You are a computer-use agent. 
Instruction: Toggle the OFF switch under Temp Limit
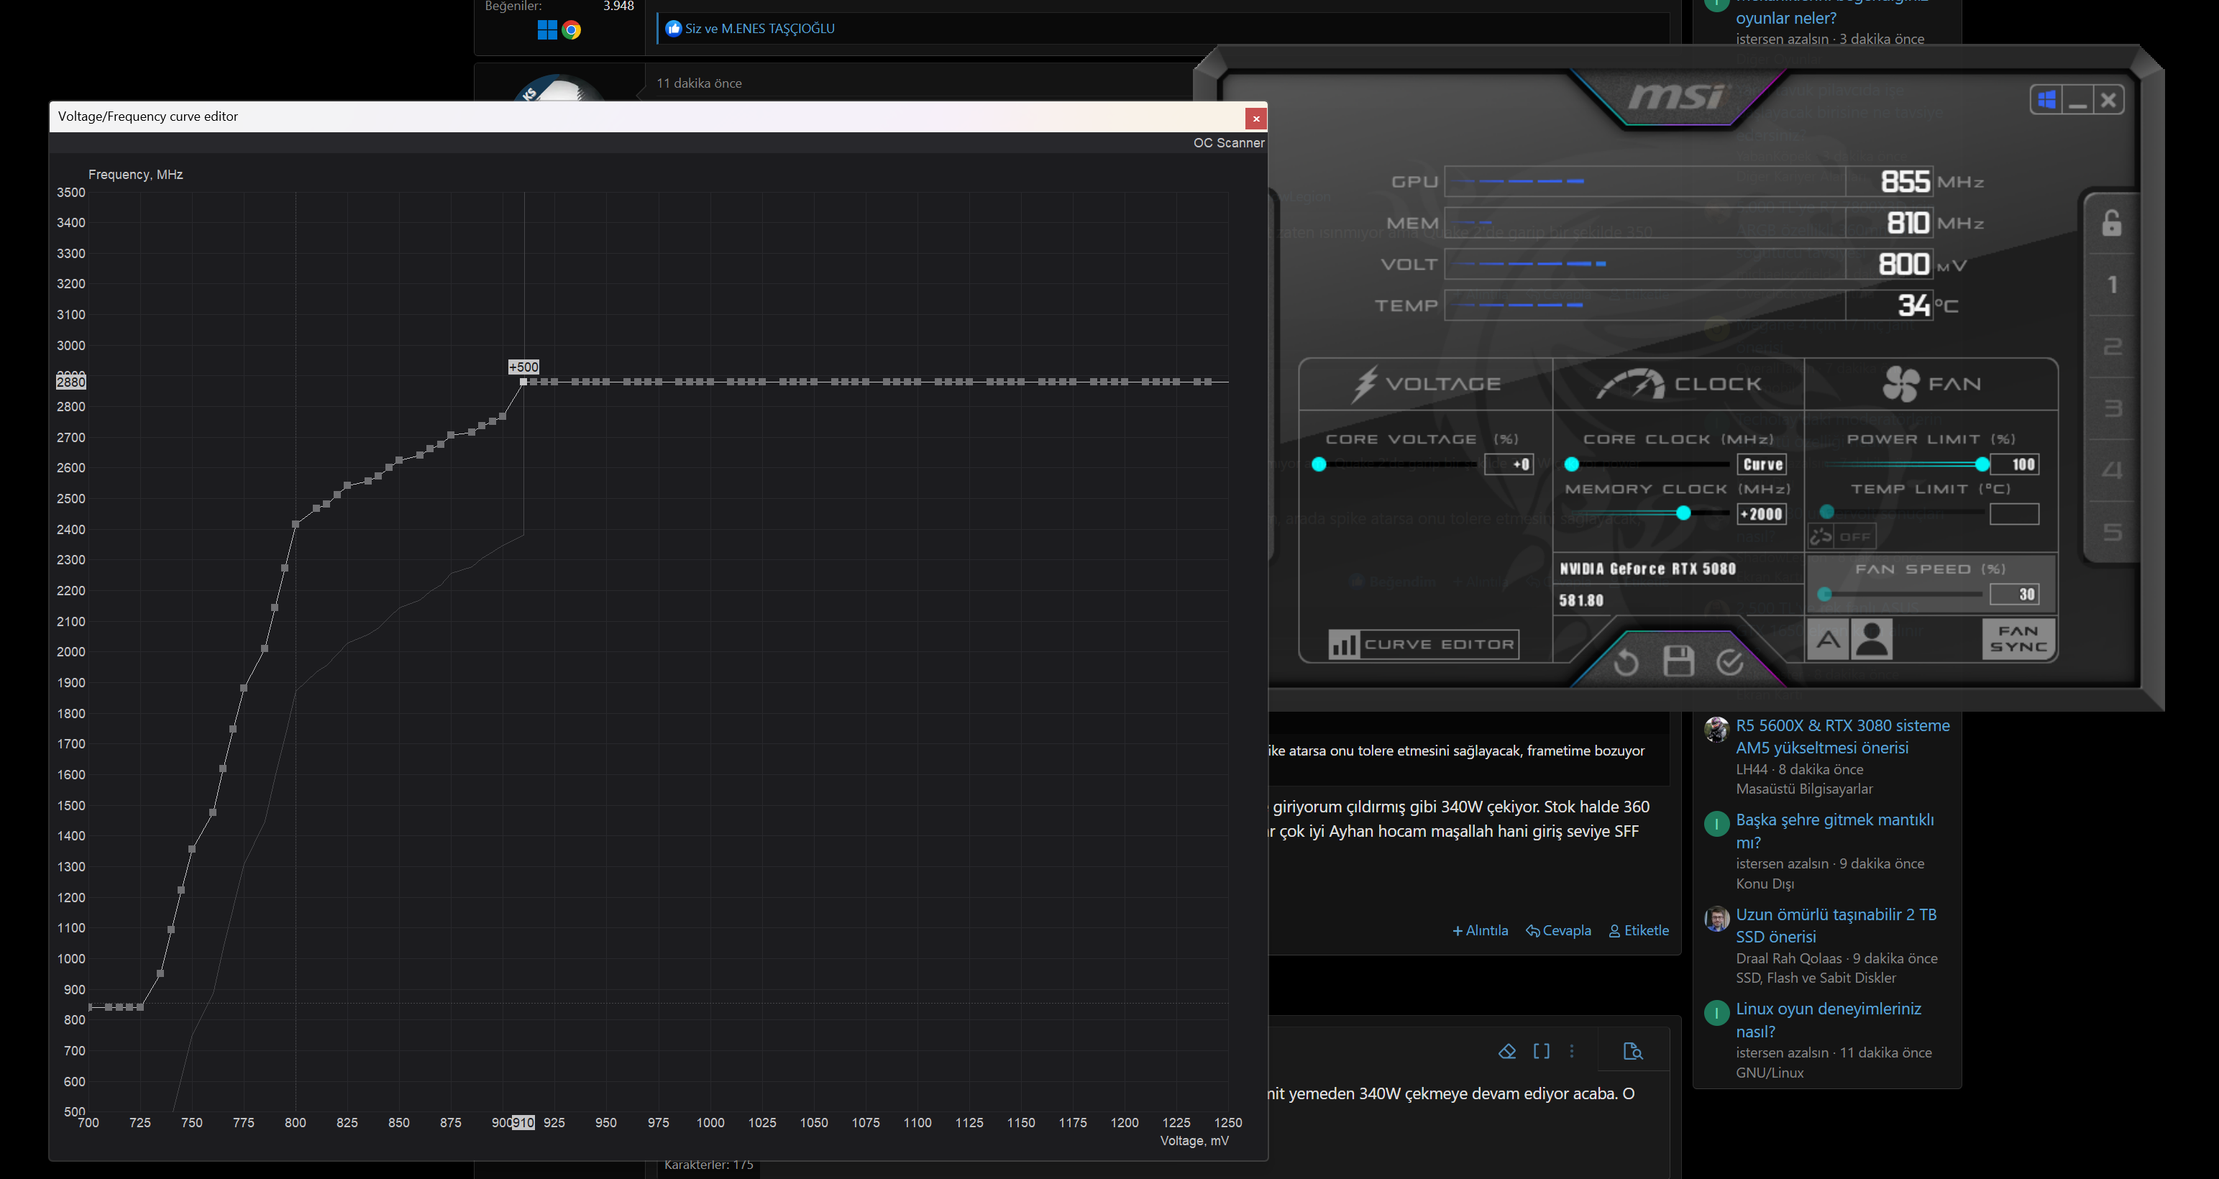(1854, 536)
